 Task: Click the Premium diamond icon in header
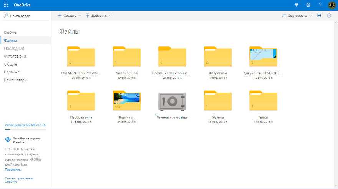[296, 5]
